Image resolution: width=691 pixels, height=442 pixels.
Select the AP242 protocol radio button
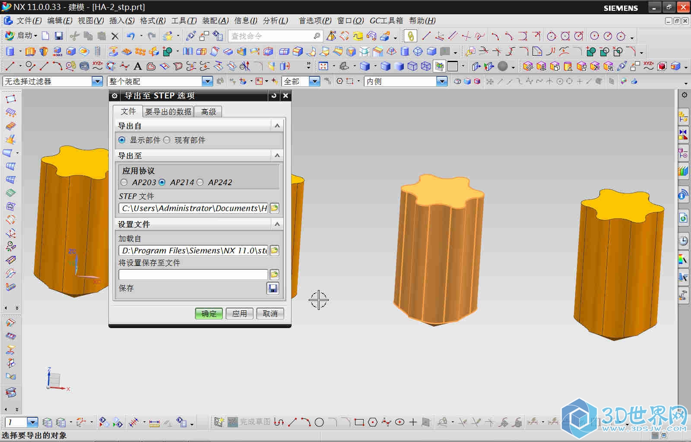[x=200, y=182]
